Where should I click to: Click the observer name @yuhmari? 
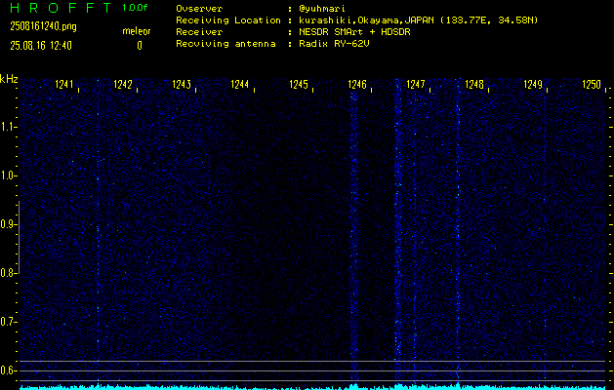point(322,9)
